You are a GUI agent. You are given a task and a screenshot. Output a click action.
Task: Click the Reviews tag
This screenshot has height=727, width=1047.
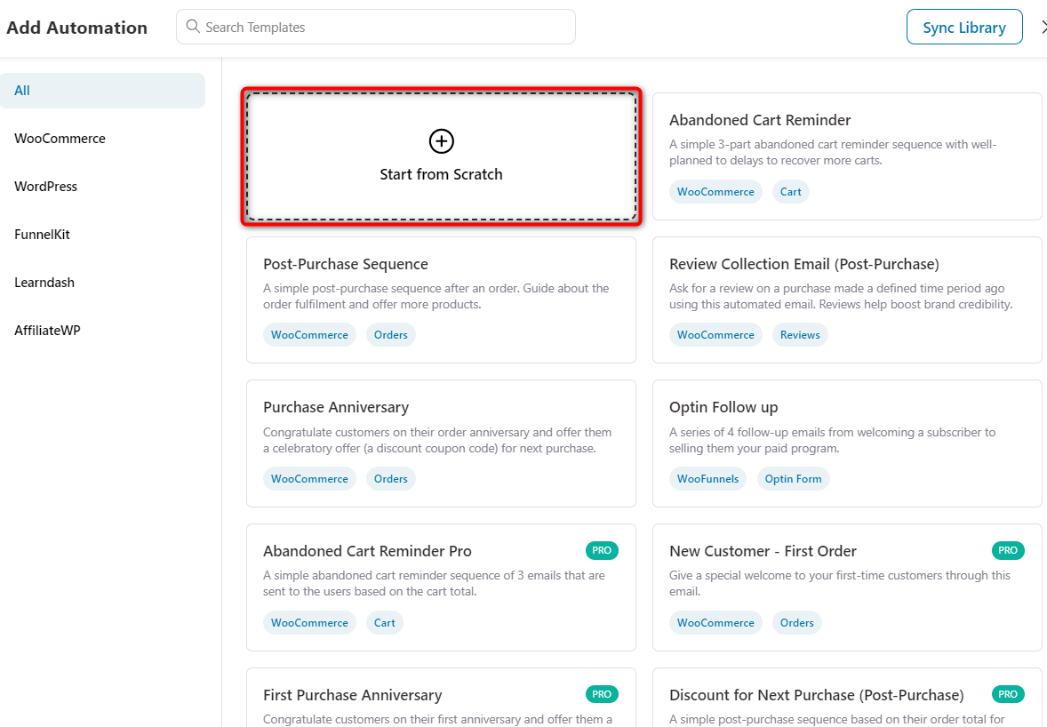(800, 335)
